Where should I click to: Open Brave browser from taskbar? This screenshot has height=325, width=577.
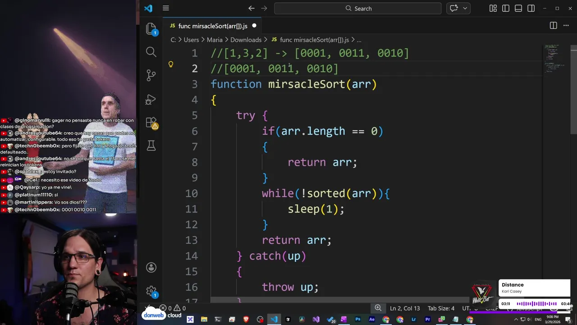point(246,320)
